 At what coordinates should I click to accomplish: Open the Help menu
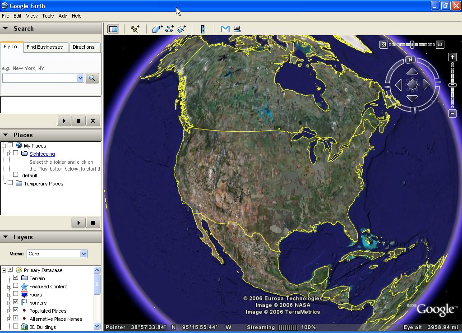(x=76, y=16)
